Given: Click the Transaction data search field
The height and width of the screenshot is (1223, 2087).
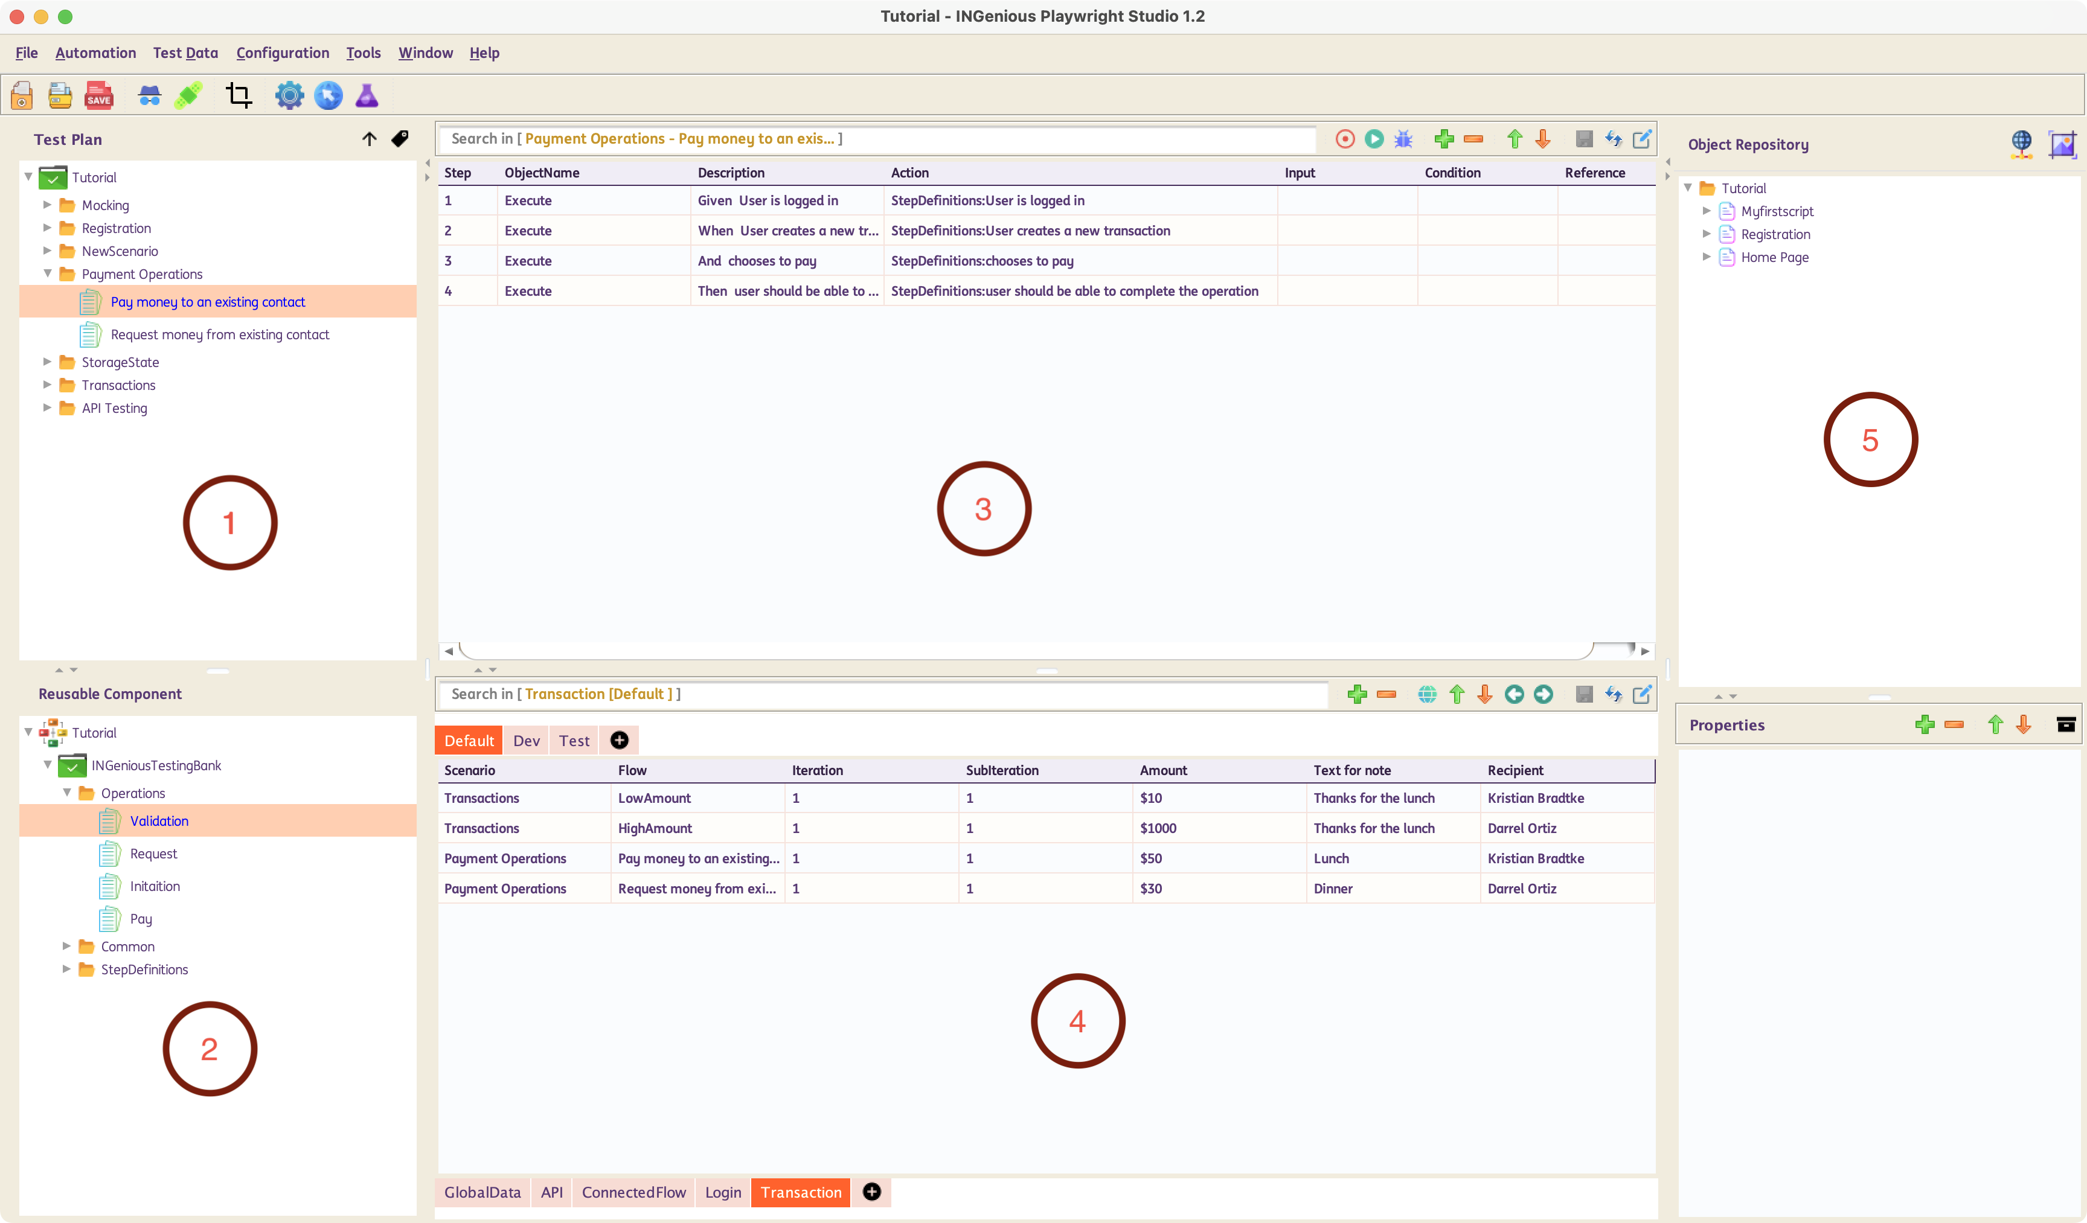Looking at the screenshot, I should coord(883,694).
